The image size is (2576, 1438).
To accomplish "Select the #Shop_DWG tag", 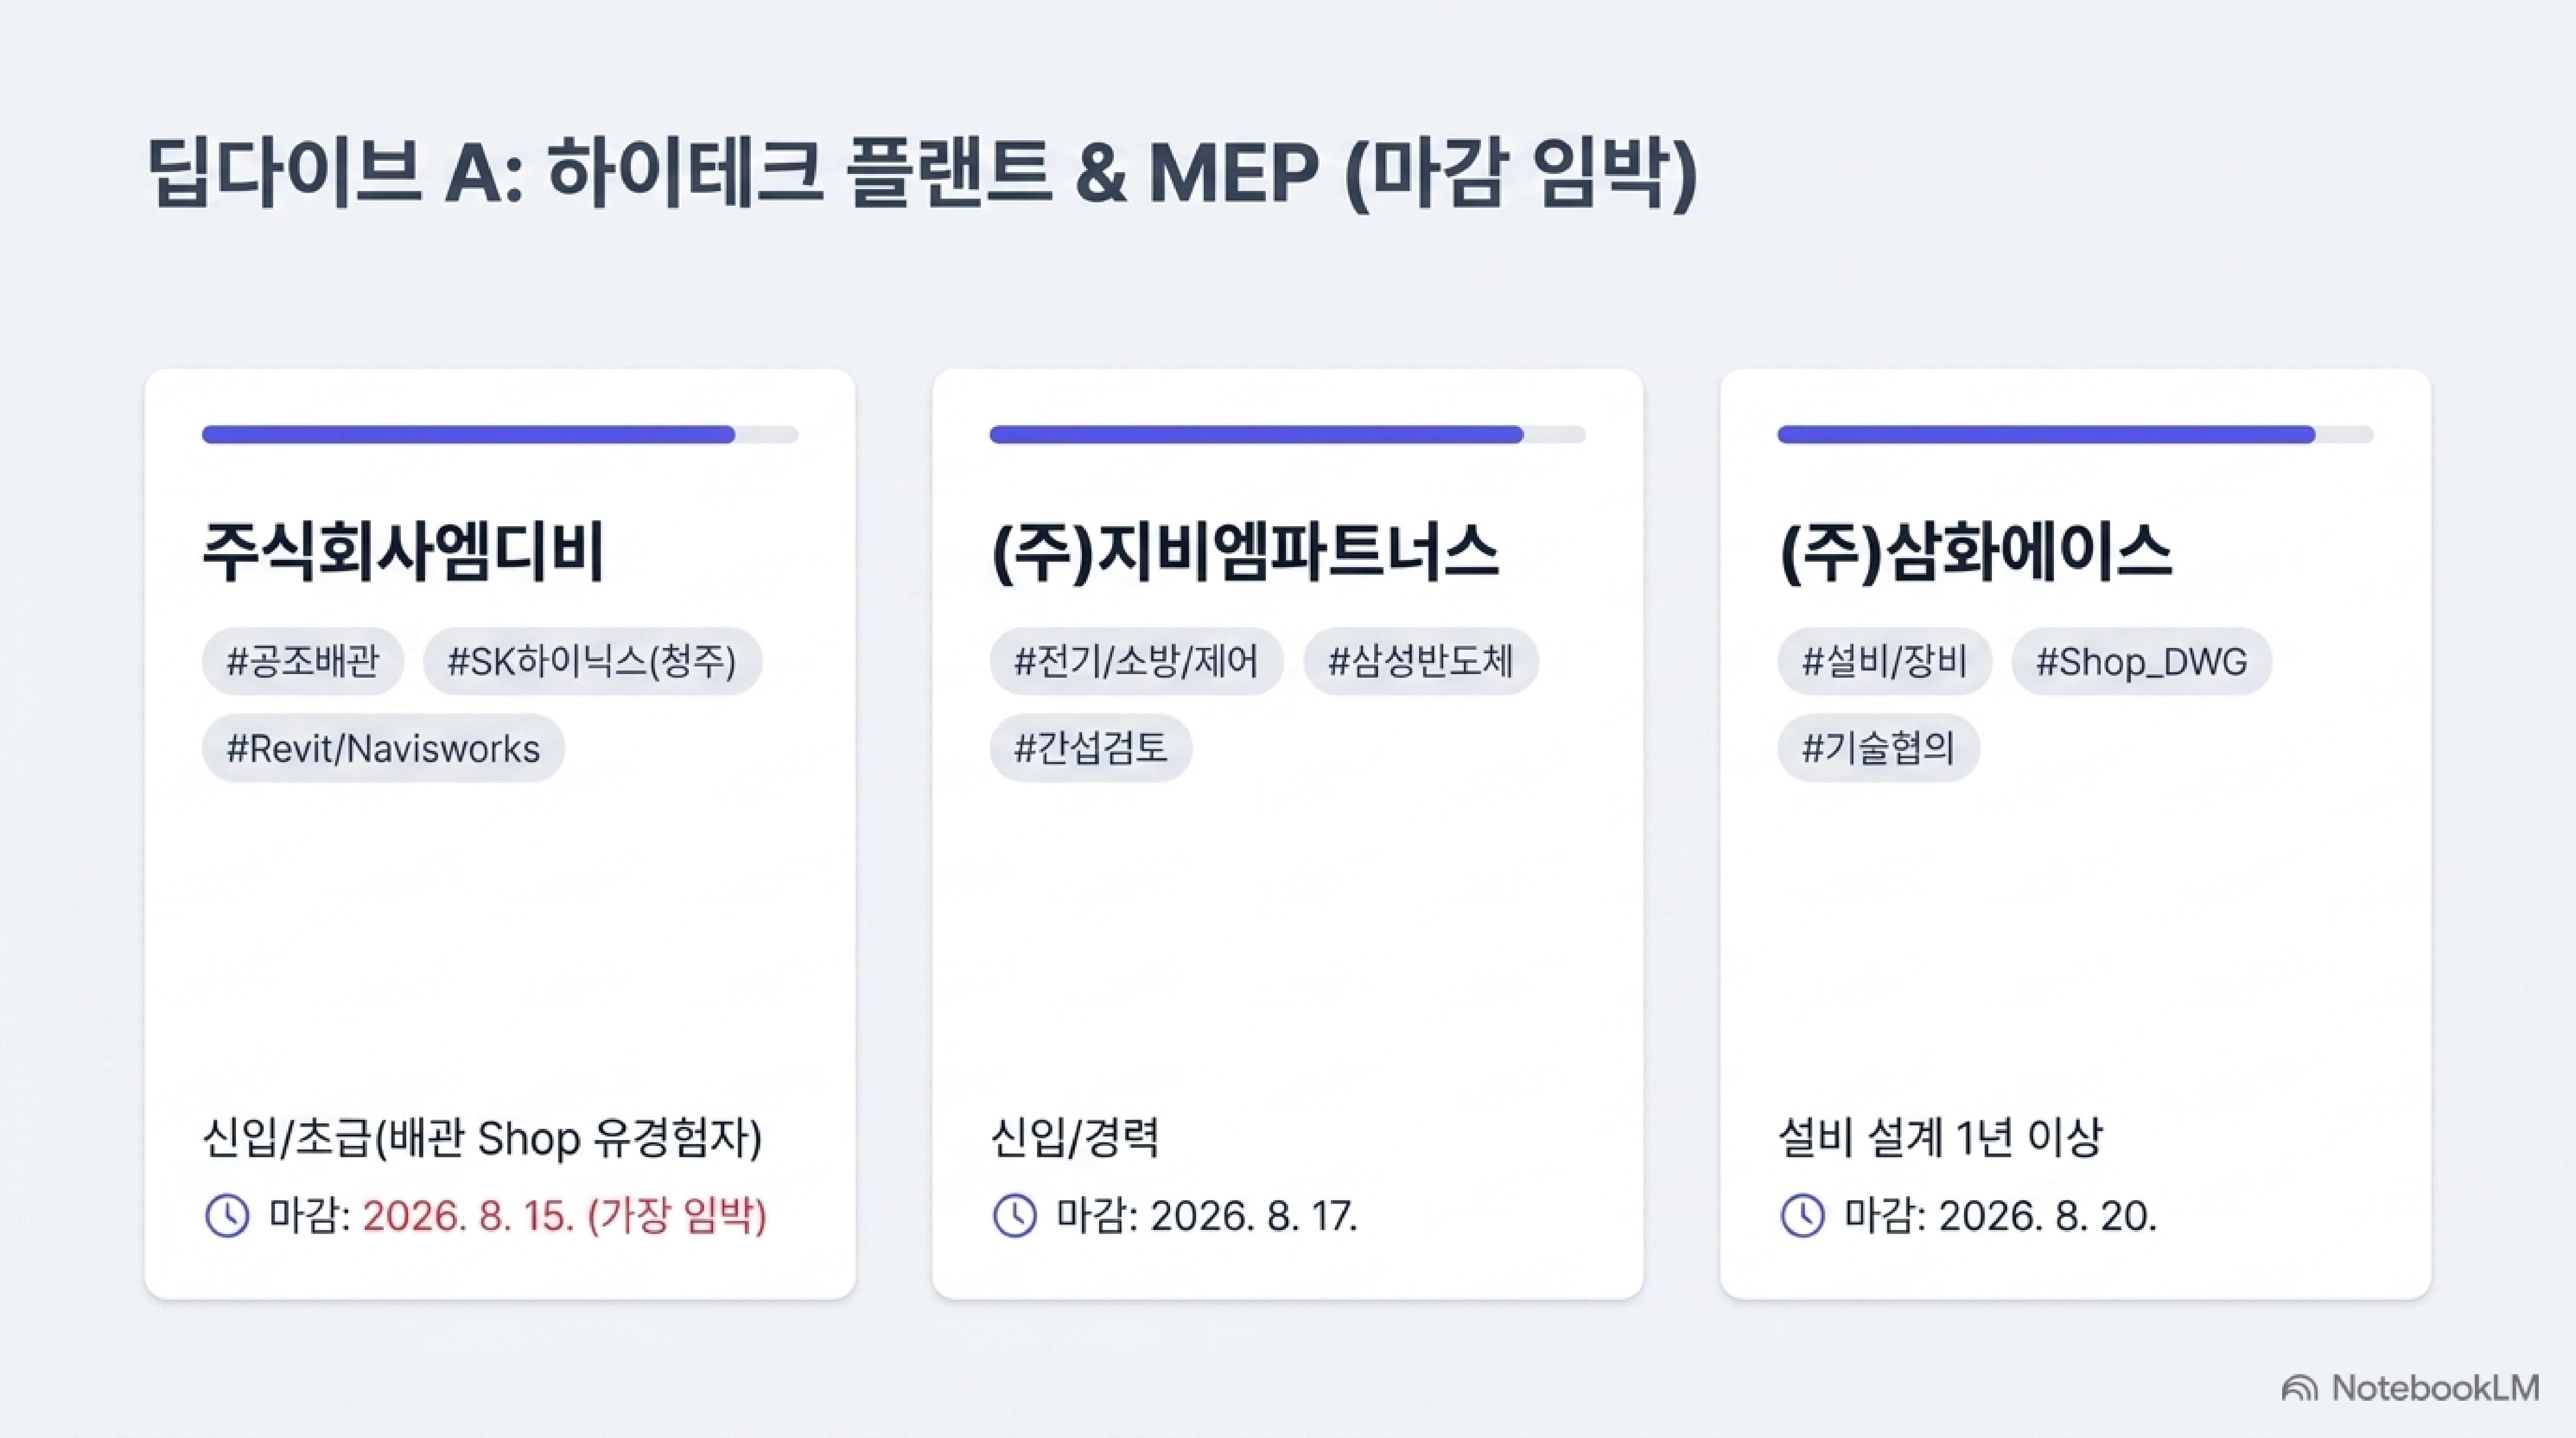I will pos(2142,661).
